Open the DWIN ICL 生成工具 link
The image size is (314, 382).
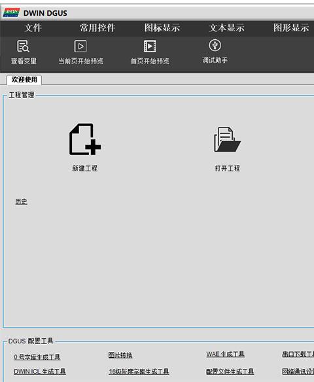point(40,372)
